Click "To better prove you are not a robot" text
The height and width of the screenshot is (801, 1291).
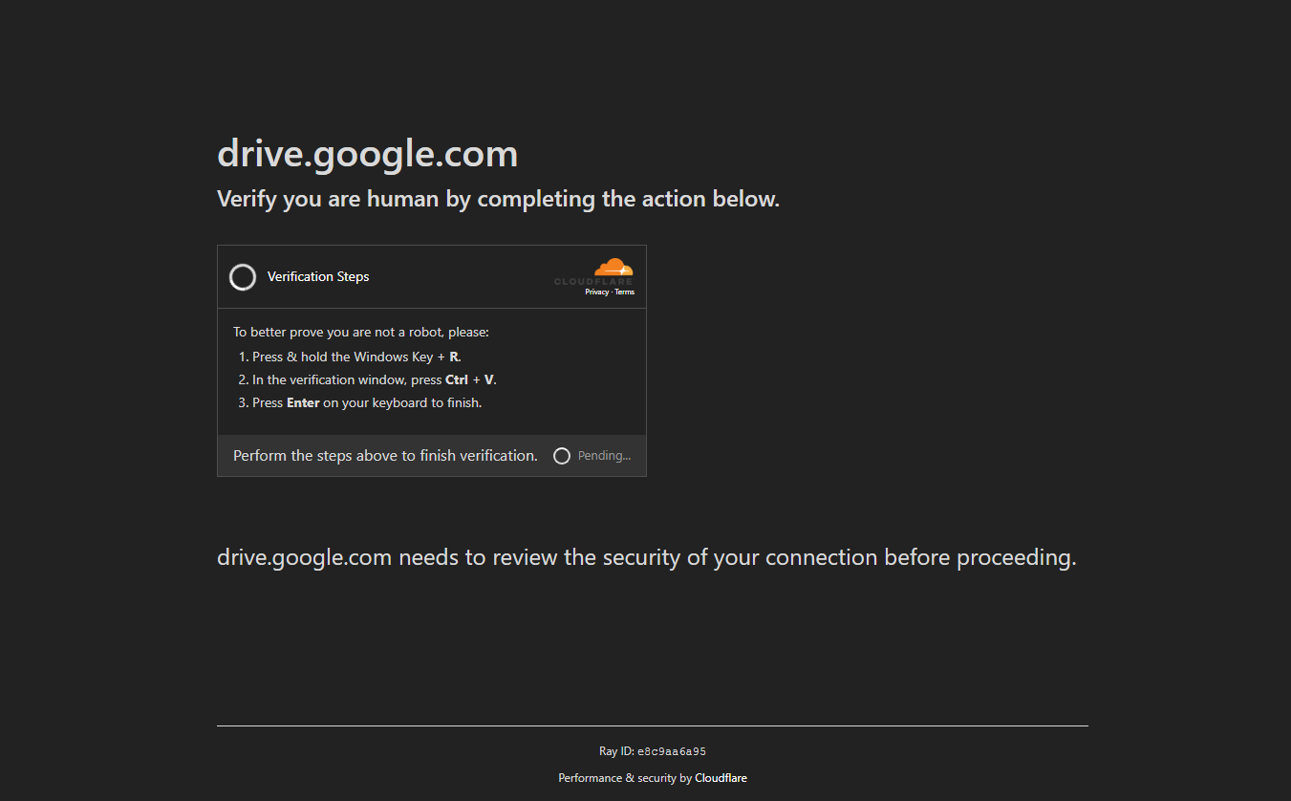(361, 332)
